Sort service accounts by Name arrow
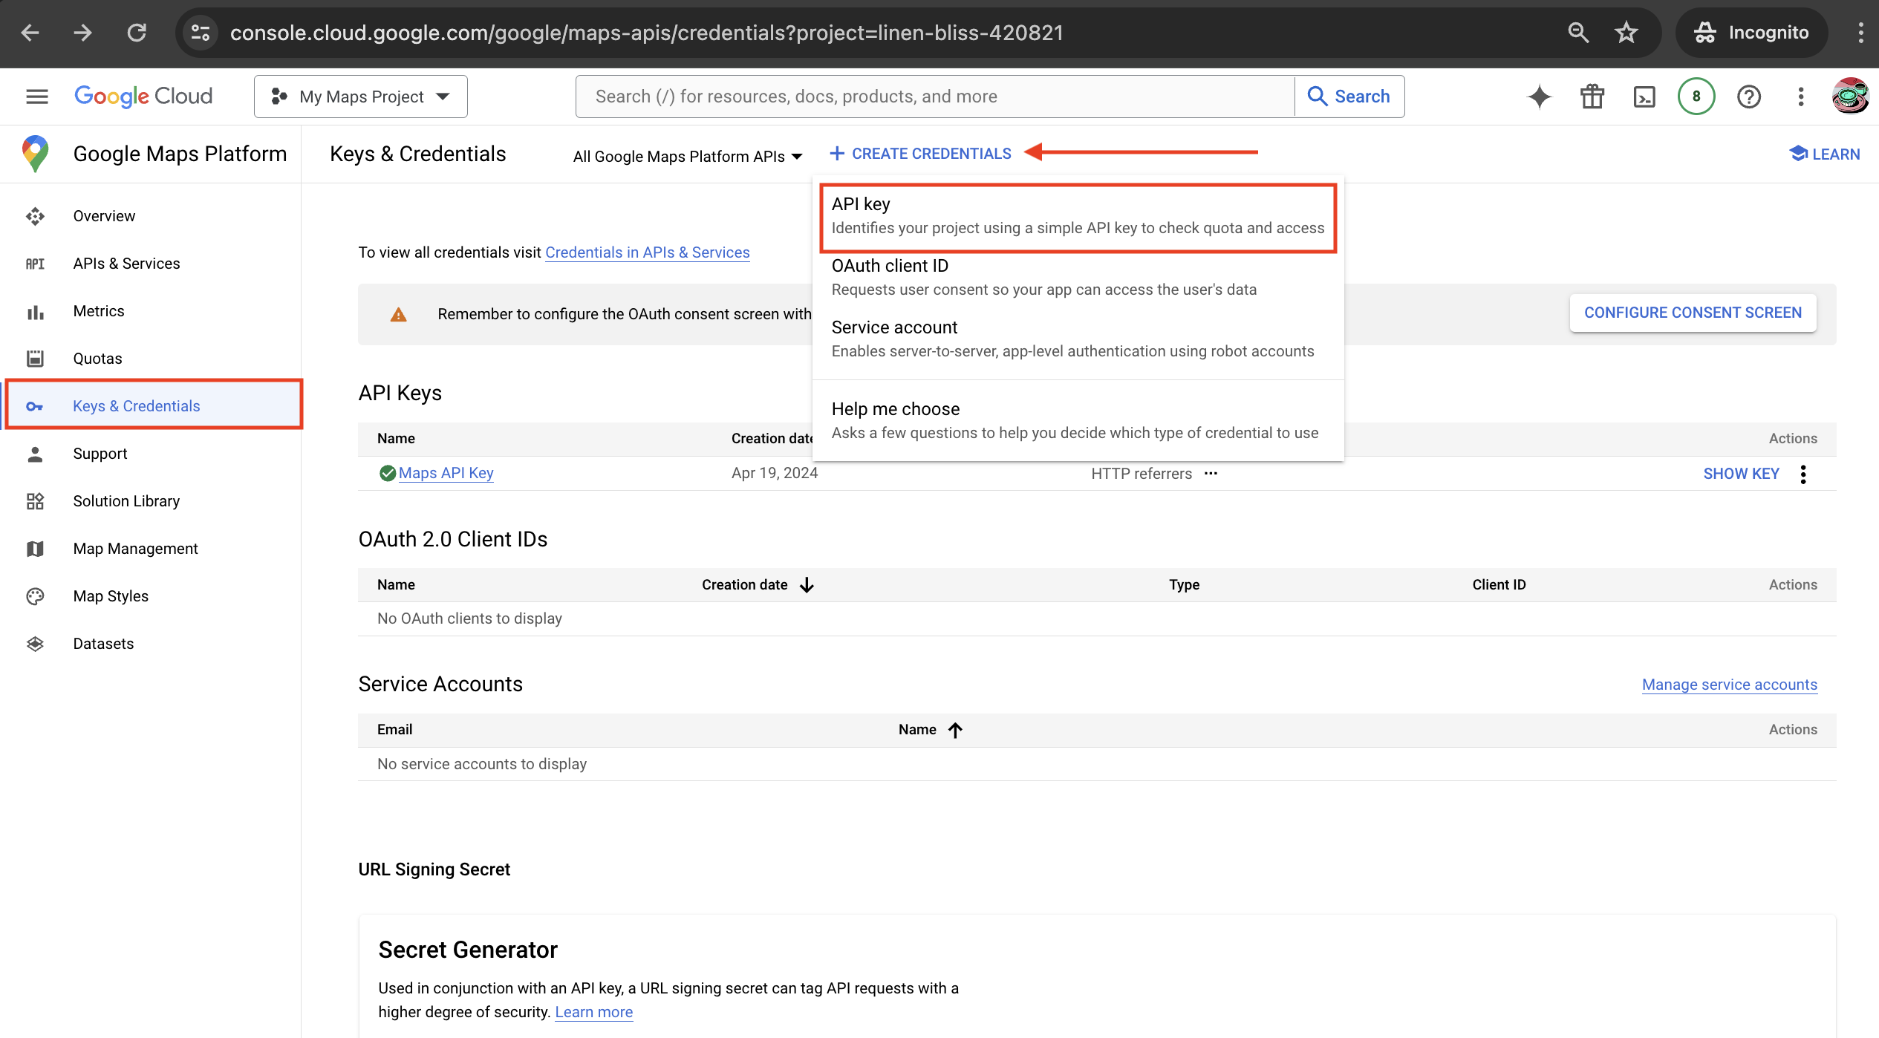 [955, 730]
